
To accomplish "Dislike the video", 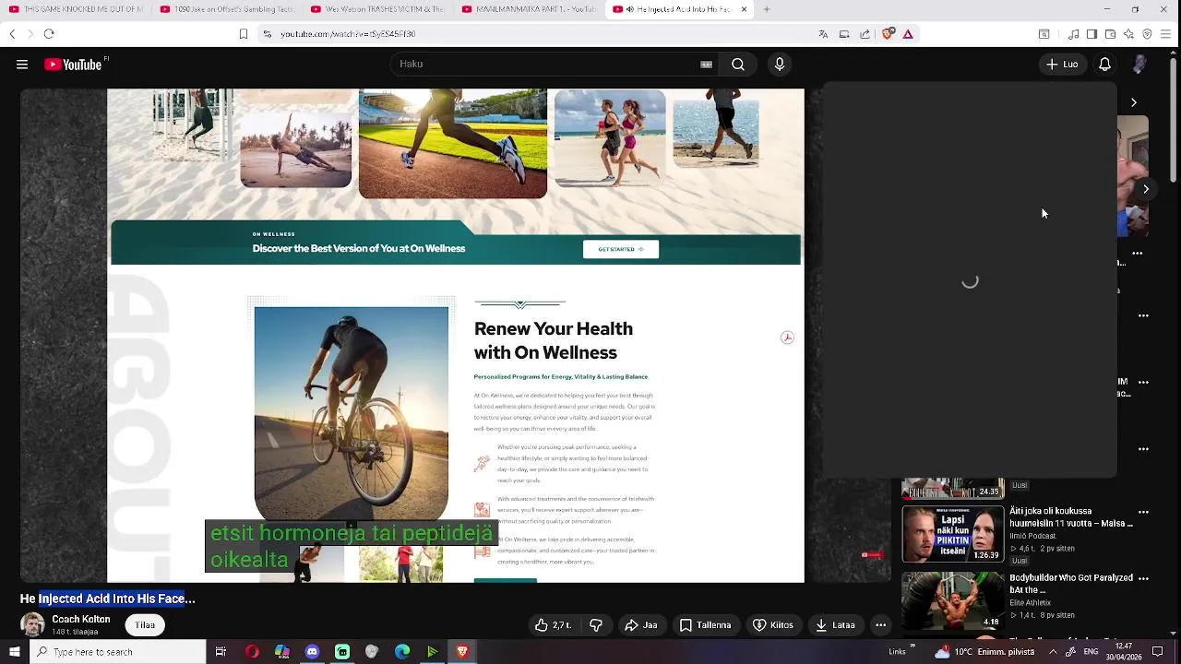I will (596, 625).
